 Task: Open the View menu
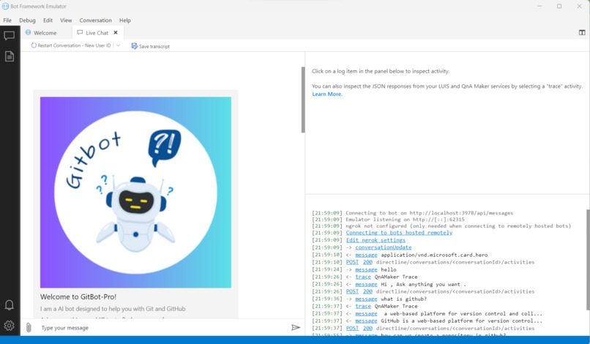click(66, 20)
